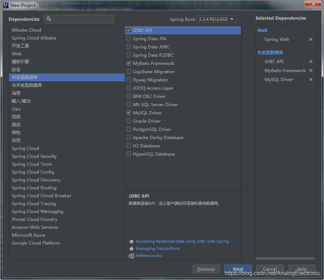The width and height of the screenshot is (324, 280).
Task: Select the 消息 category
Action: (67, 93)
